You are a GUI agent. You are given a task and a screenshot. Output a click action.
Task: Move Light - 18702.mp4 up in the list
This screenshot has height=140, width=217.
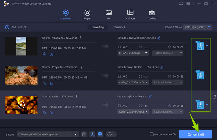pyautogui.click(x=215, y=99)
